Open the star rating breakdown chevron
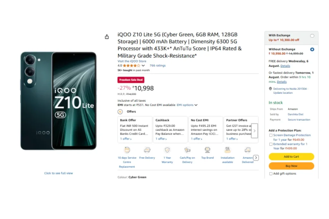The height and width of the screenshot is (219, 329). [x=143, y=65]
